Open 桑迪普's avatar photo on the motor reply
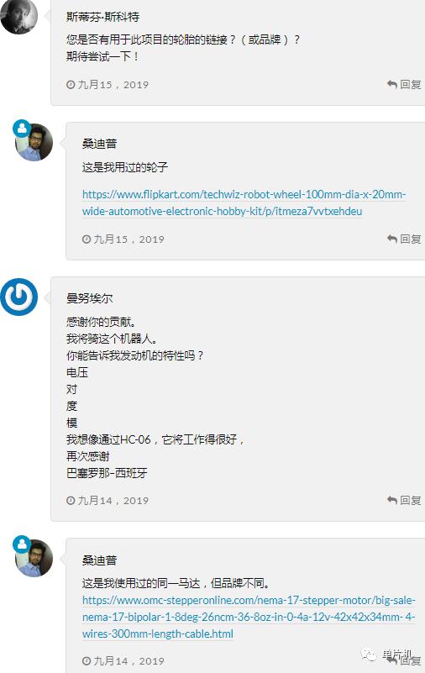 tap(34, 558)
